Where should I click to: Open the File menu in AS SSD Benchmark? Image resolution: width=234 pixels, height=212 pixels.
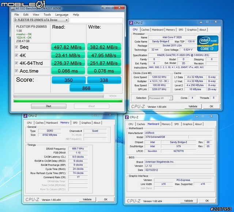click(x=16, y=15)
